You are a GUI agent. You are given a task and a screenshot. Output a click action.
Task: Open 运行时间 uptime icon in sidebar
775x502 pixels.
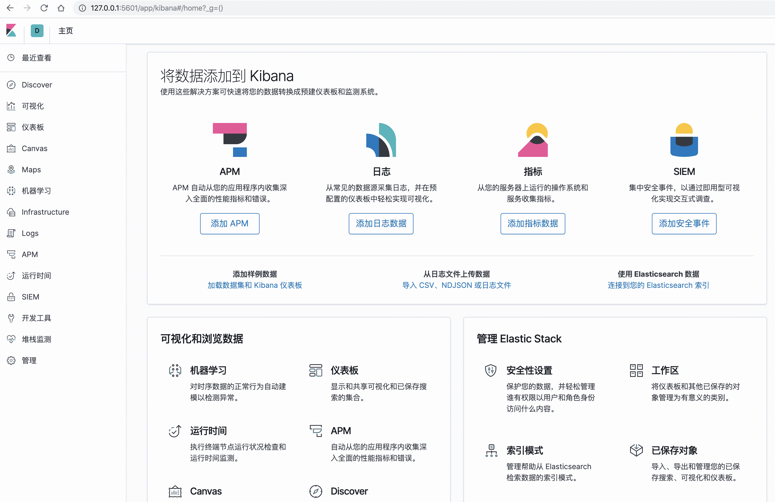11,276
